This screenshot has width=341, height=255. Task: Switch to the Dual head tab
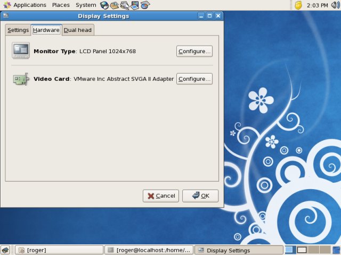point(78,30)
